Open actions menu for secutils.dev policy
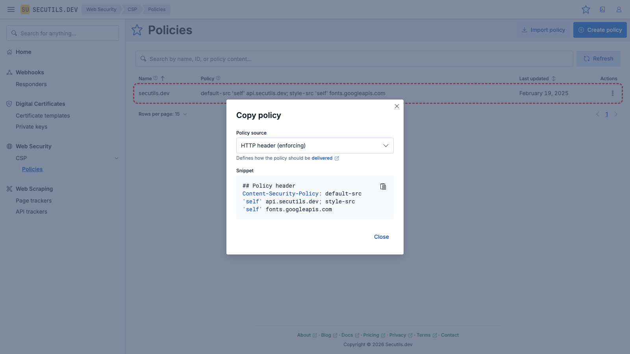 pyautogui.click(x=612, y=93)
